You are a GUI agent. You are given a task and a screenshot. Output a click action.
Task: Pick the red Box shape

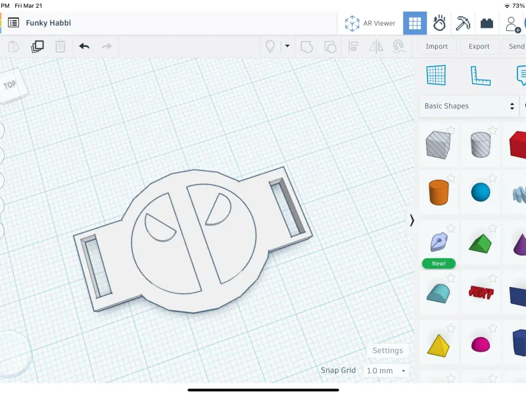point(517,144)
